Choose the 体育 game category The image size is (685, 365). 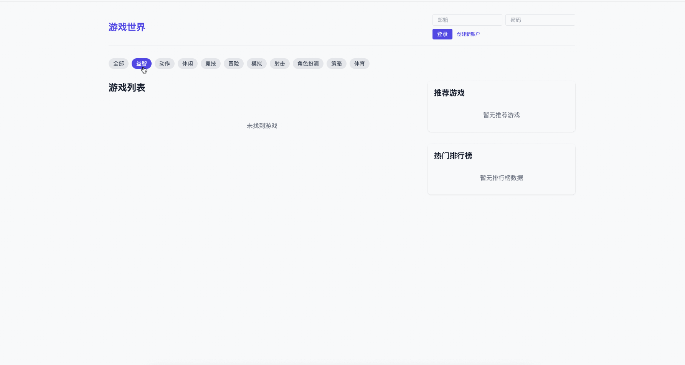point(359,64)
